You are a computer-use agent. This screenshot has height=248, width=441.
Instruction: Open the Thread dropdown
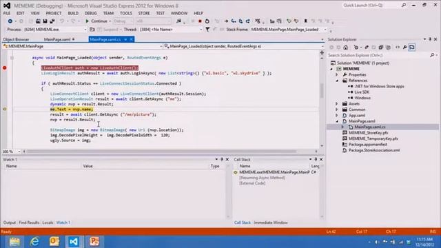pos(201,29)
